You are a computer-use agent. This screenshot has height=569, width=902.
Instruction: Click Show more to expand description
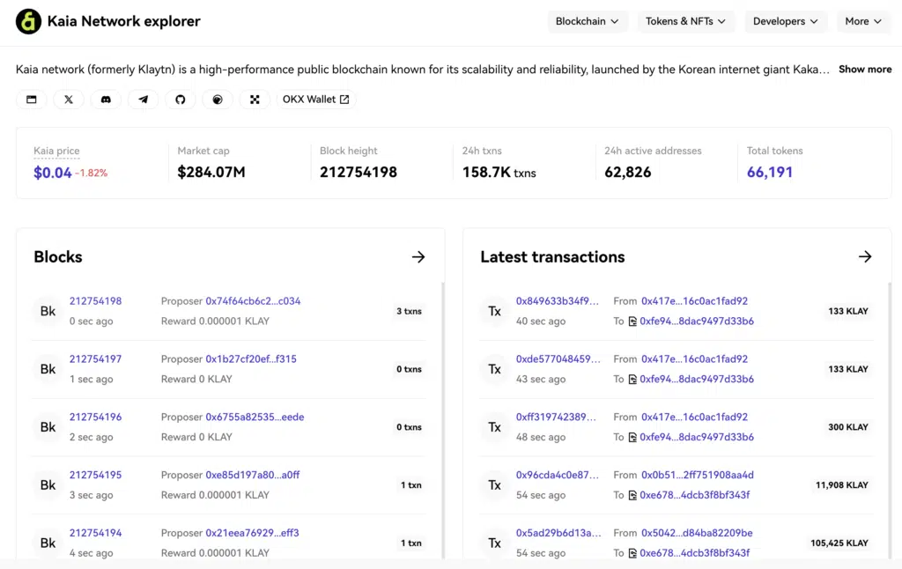click(x=865, y=69)
